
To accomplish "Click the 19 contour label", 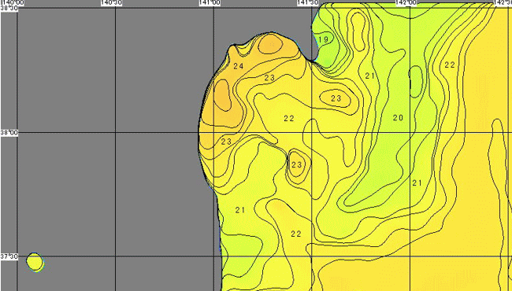I will (x=323, y=39).
